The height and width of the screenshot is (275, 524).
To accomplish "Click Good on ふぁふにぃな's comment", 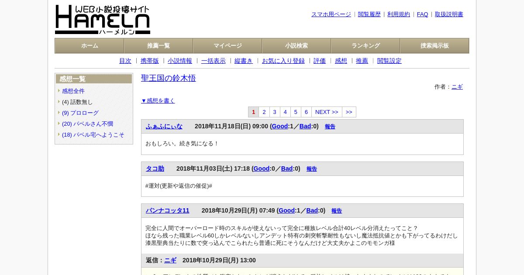I will tap(280, 127).
